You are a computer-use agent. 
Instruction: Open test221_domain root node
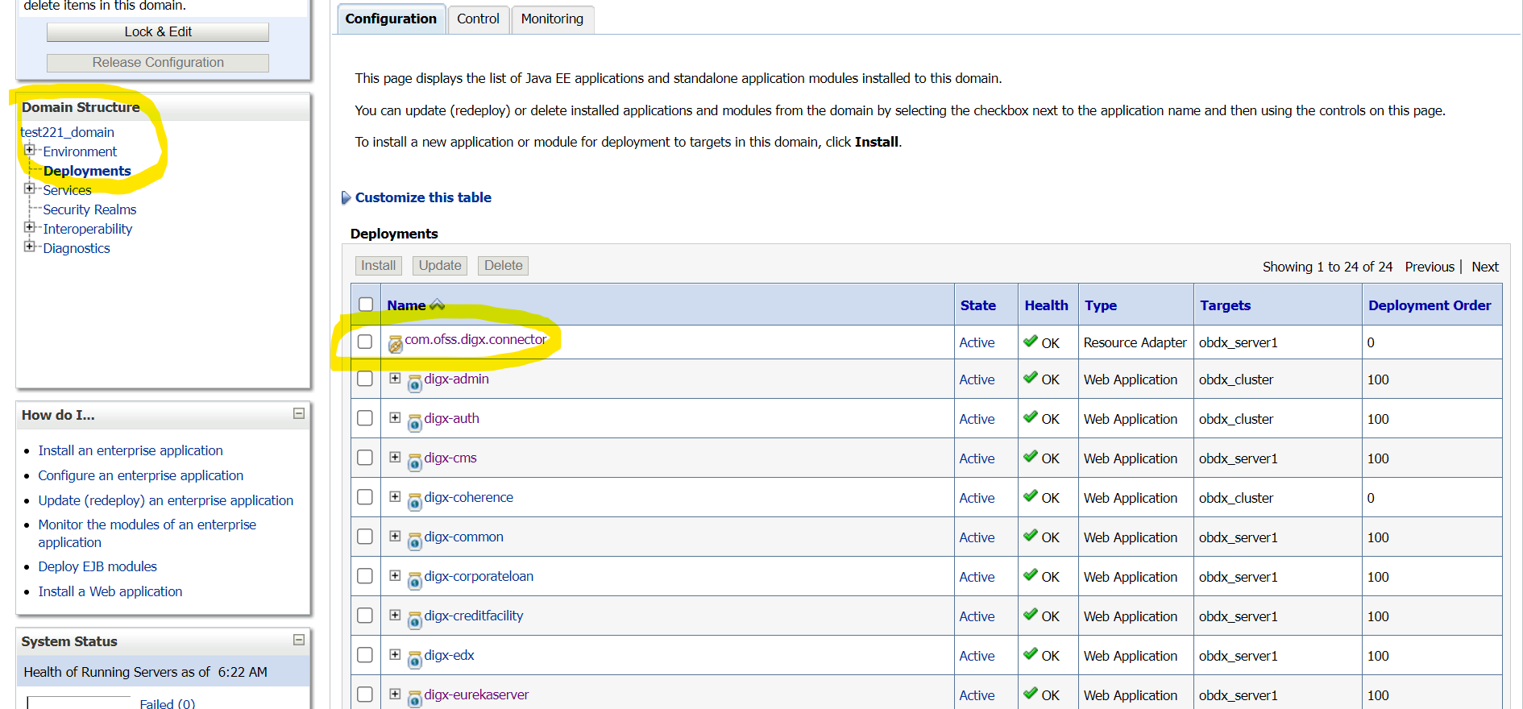68,132
